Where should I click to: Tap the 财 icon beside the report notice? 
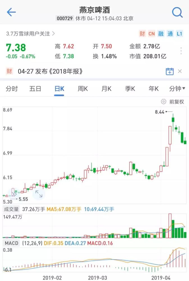pyautogui.click(x=9, y=71)
